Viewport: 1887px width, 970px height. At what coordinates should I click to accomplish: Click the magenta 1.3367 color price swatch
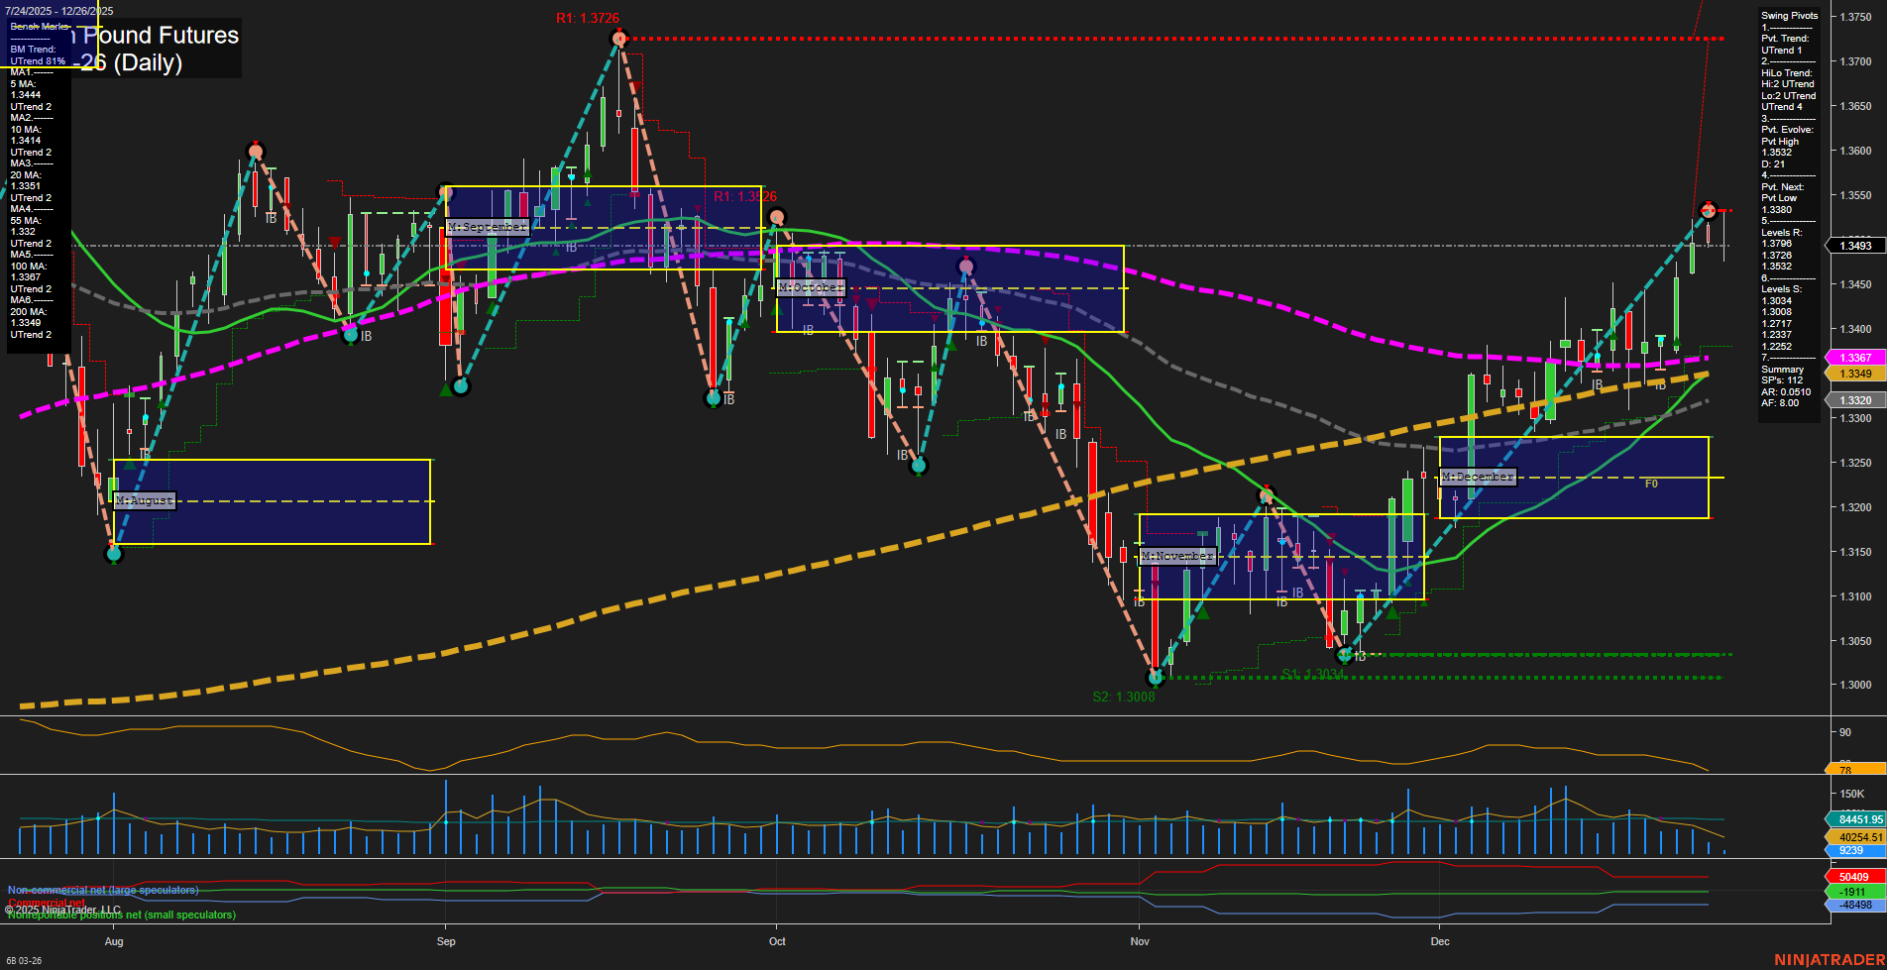pyautogui.click(x=1857, y=357)
